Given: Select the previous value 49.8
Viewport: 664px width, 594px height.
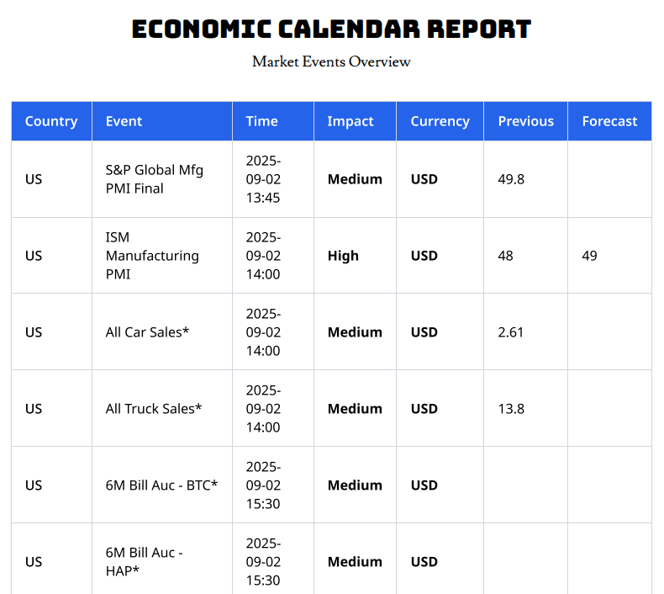Looking at the screenshot, I should click(511, 179).
